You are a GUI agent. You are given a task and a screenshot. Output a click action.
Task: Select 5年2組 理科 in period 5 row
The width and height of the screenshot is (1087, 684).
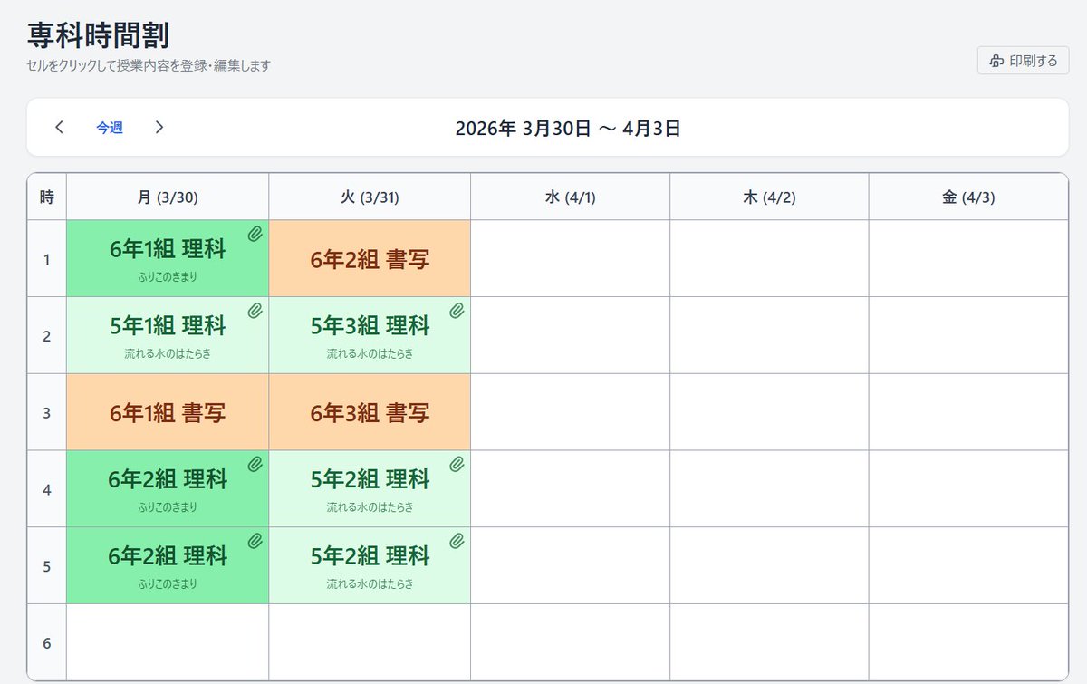tap(370, 565)
